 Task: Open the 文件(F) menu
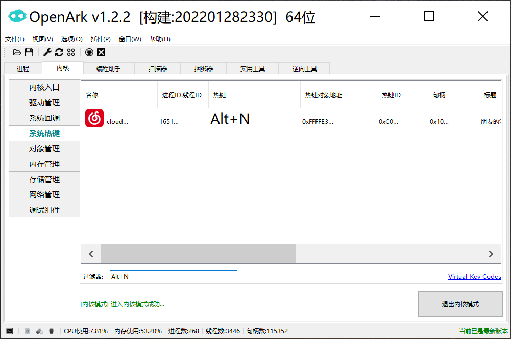point(14,39)
